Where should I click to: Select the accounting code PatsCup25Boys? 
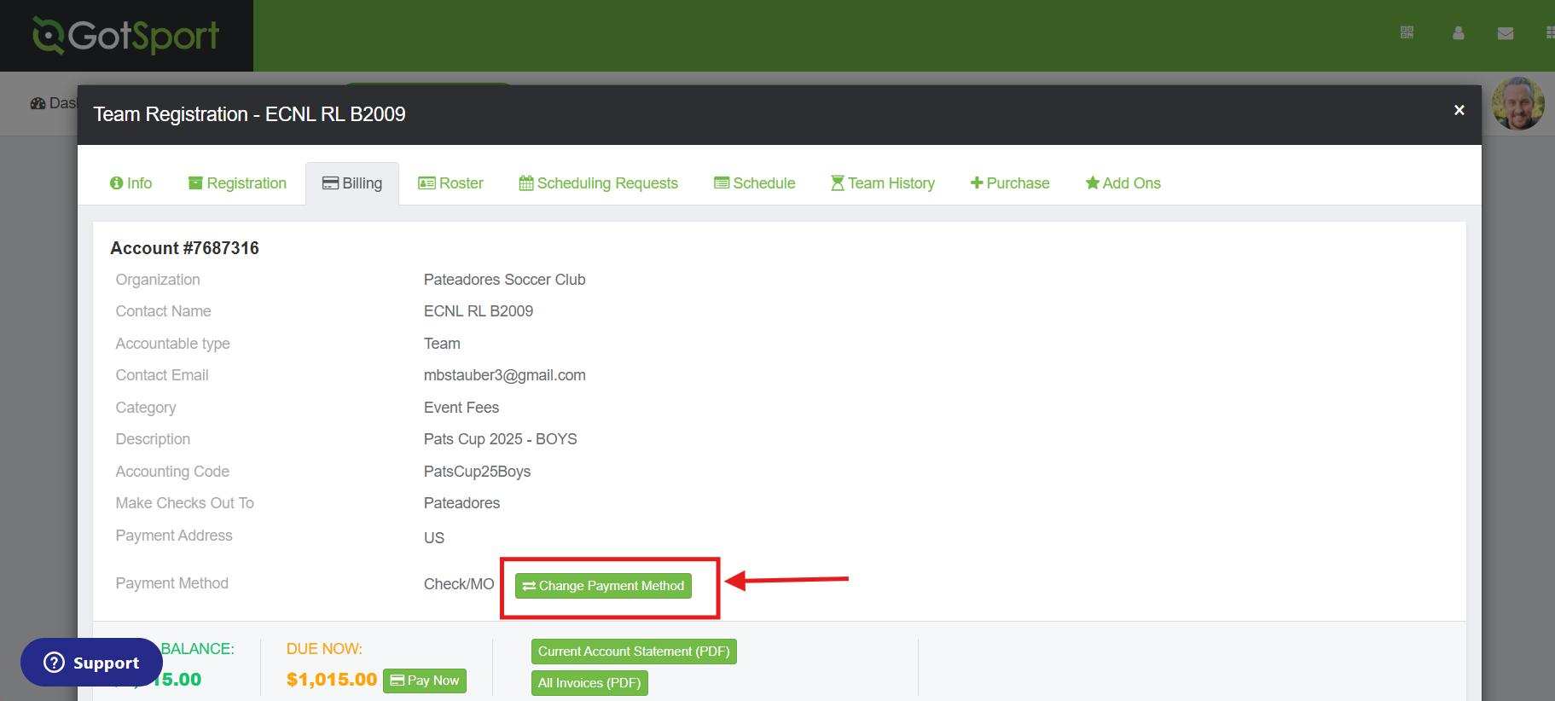tap(478, 472)
